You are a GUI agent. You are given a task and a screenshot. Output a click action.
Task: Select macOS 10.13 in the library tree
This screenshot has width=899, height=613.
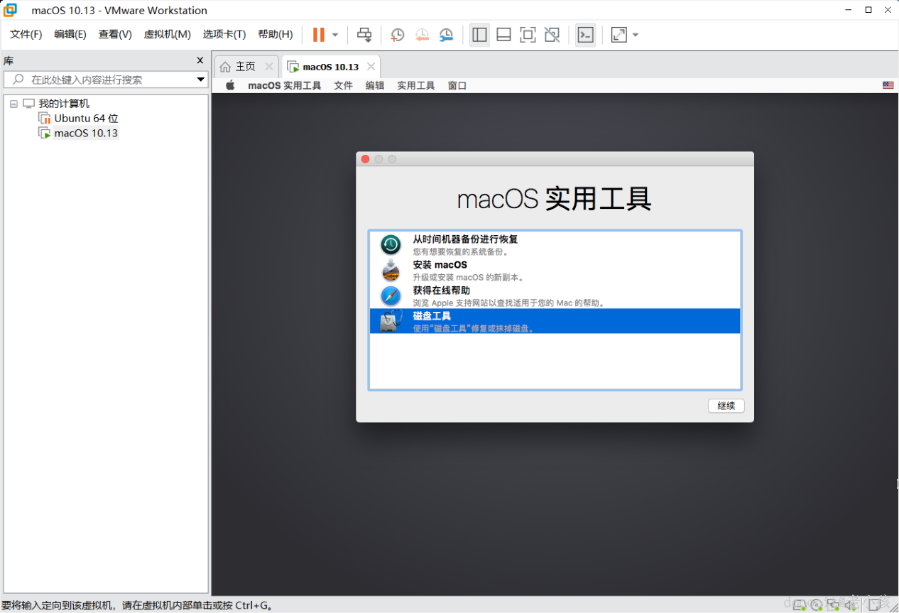pyautogui.click(x=86, y=133)
